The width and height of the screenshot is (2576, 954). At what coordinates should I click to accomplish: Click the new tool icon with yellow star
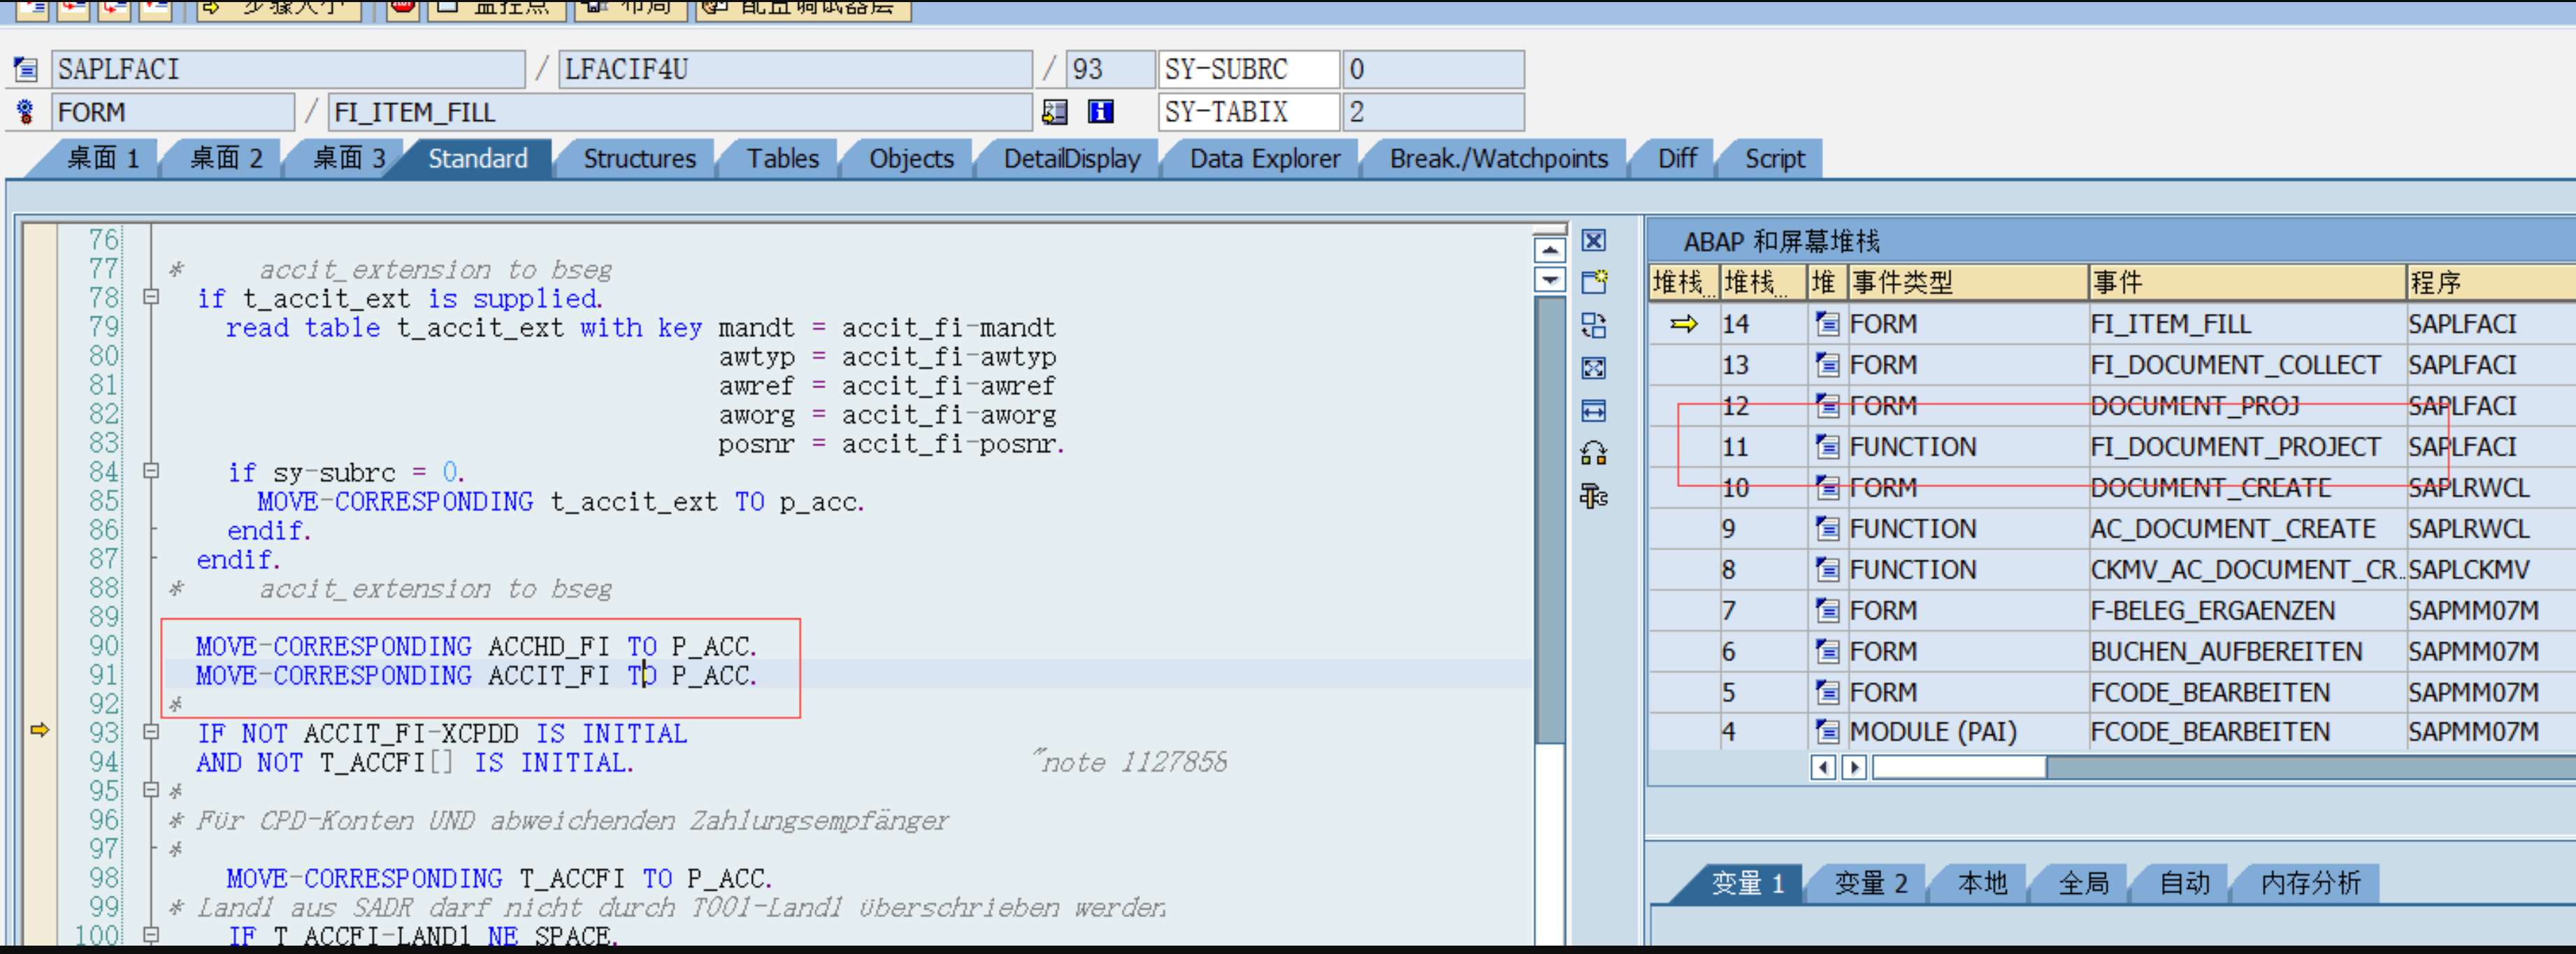(x=1593, y=283)
